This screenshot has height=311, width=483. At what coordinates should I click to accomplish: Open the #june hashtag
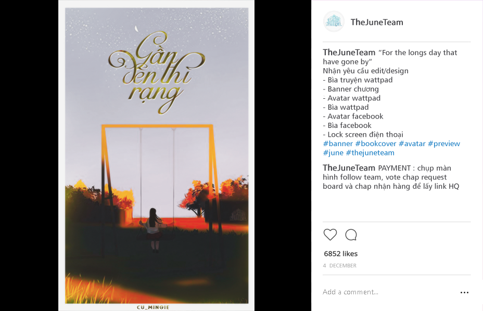333,153
